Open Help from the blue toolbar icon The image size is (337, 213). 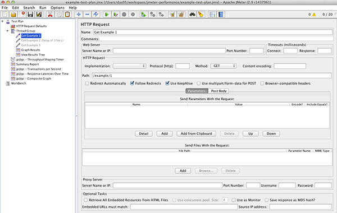tap(221, 15)
